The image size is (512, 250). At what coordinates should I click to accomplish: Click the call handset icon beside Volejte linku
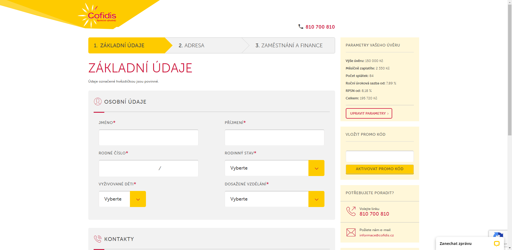click(x=351, y=211)
